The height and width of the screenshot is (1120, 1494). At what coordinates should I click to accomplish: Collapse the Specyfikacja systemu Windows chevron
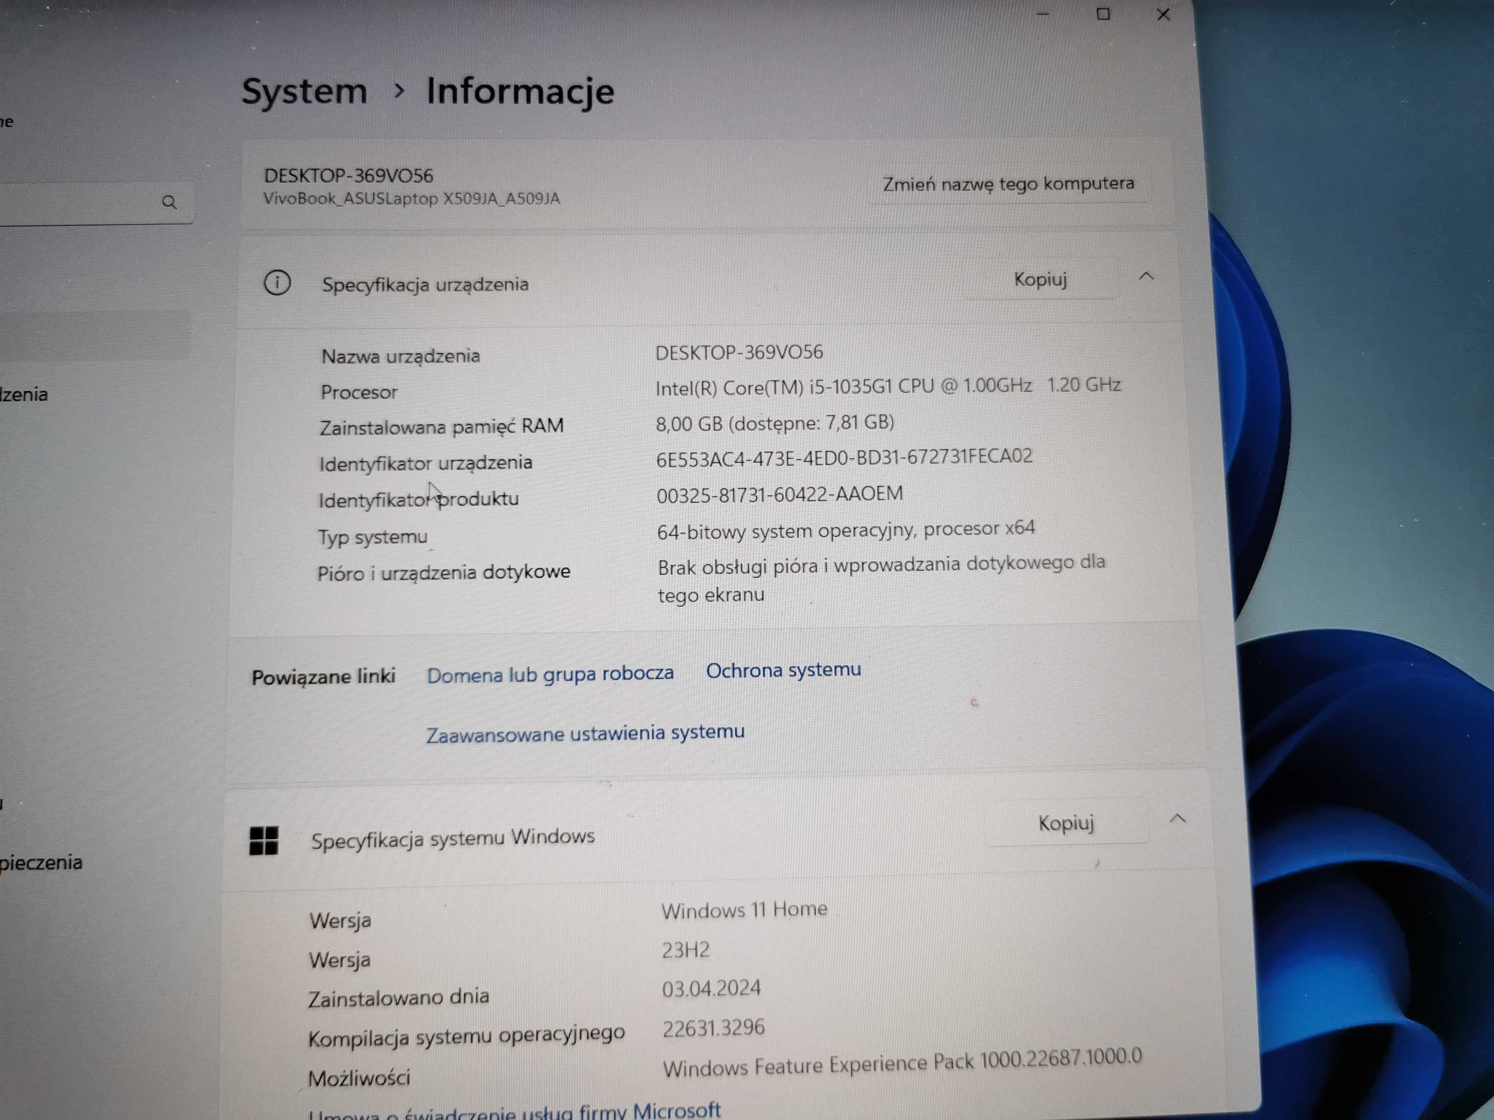(x=1177, y=818)
